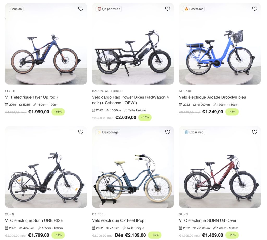Click the Exclu web globe badge
The width and height of the screenshot is (267, 240).
pos(194,132)
